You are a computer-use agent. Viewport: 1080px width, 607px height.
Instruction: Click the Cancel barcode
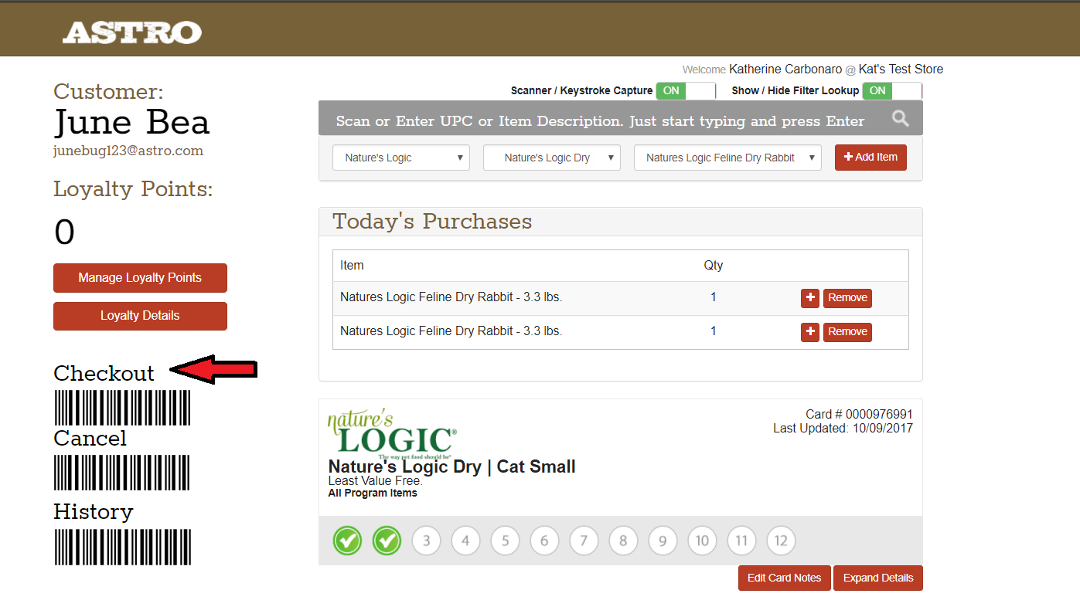tap(122, 473)
